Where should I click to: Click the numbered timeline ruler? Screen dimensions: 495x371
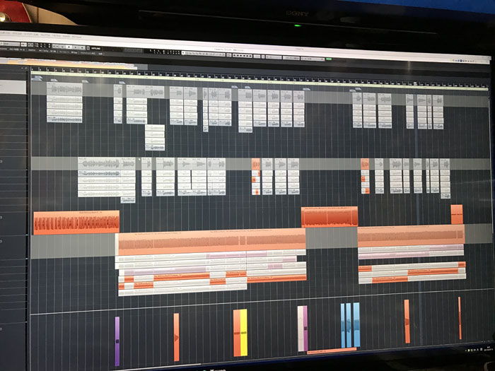tap(259, 79)
